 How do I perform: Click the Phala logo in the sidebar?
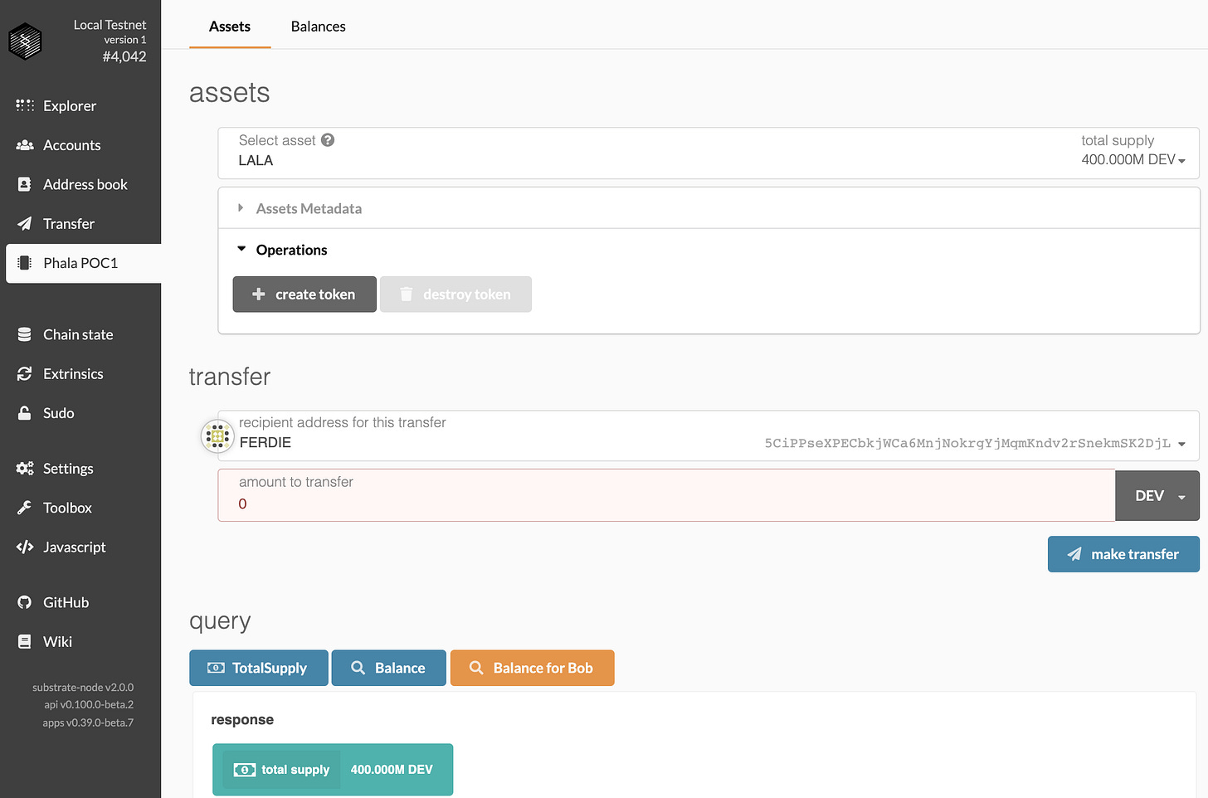25,41
